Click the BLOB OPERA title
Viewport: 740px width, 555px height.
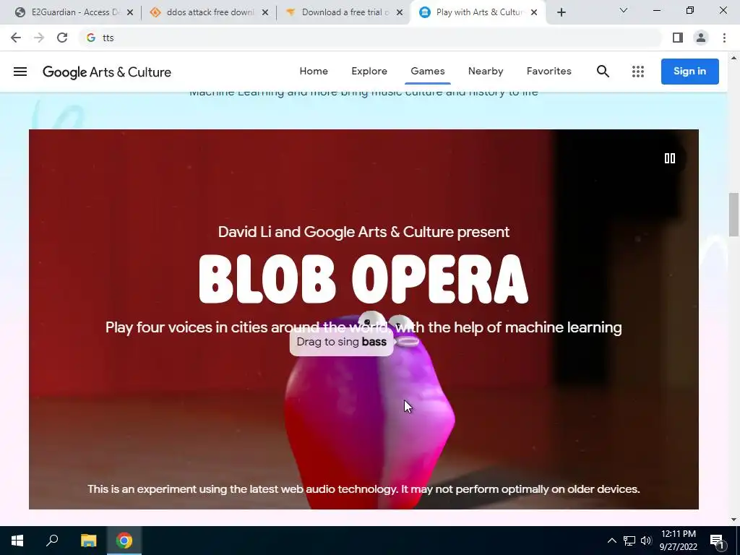[x=363, y=279]
